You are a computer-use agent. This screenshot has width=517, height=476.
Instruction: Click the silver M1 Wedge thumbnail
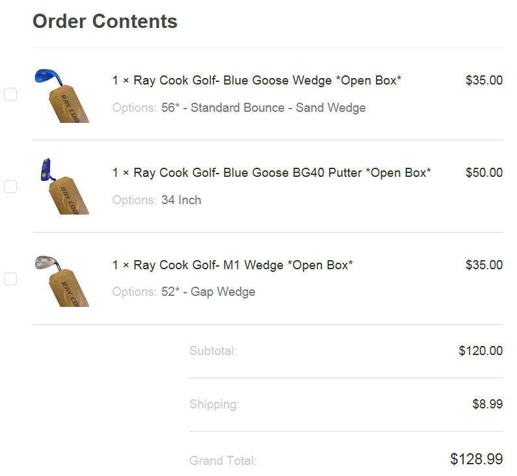point(61,280)
